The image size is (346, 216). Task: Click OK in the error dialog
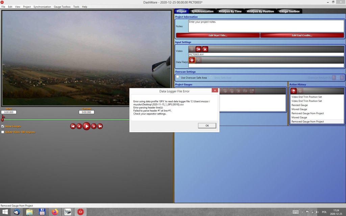click(207, 126)
